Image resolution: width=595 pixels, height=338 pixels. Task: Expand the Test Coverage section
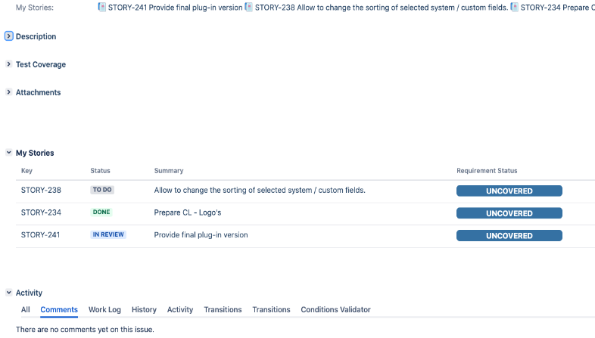pos(9,64)
